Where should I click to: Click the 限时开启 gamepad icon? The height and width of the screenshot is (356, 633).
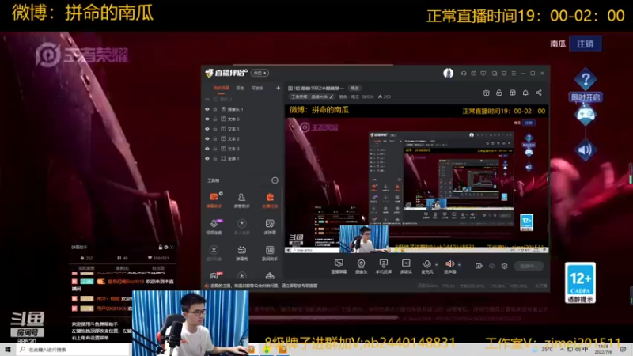[x=586, y=115]
